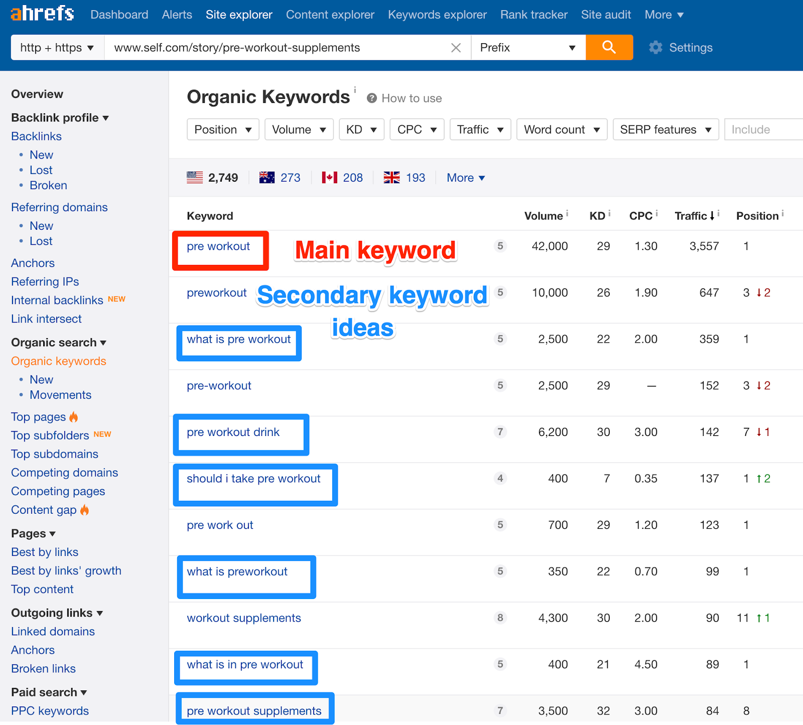Open Referring domains in the sidebar
Screen dimensions: 803x725
pos(59,207)
